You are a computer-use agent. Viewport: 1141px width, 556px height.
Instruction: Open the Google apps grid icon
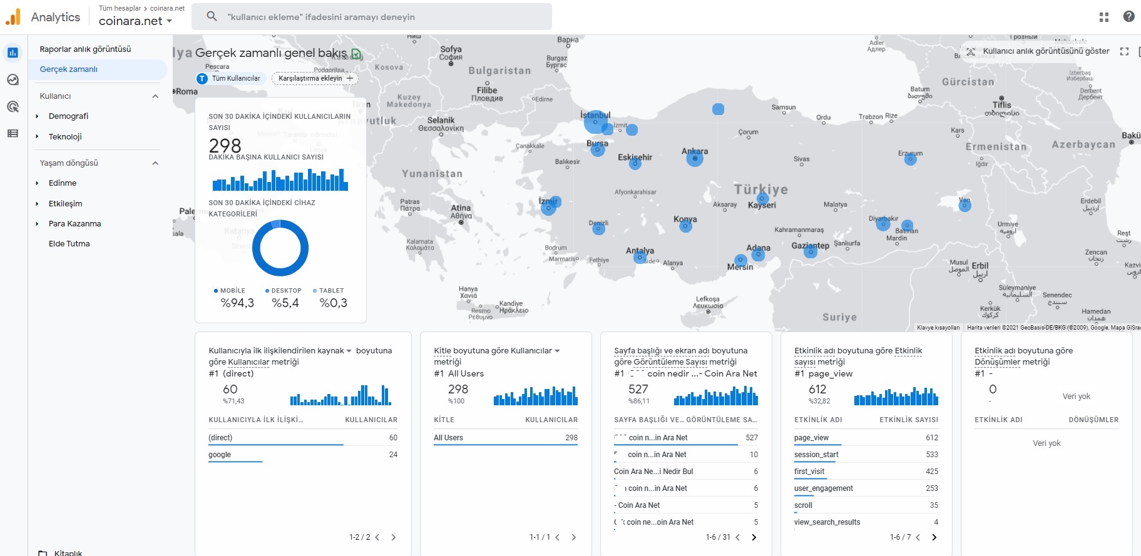point(1104,17)
